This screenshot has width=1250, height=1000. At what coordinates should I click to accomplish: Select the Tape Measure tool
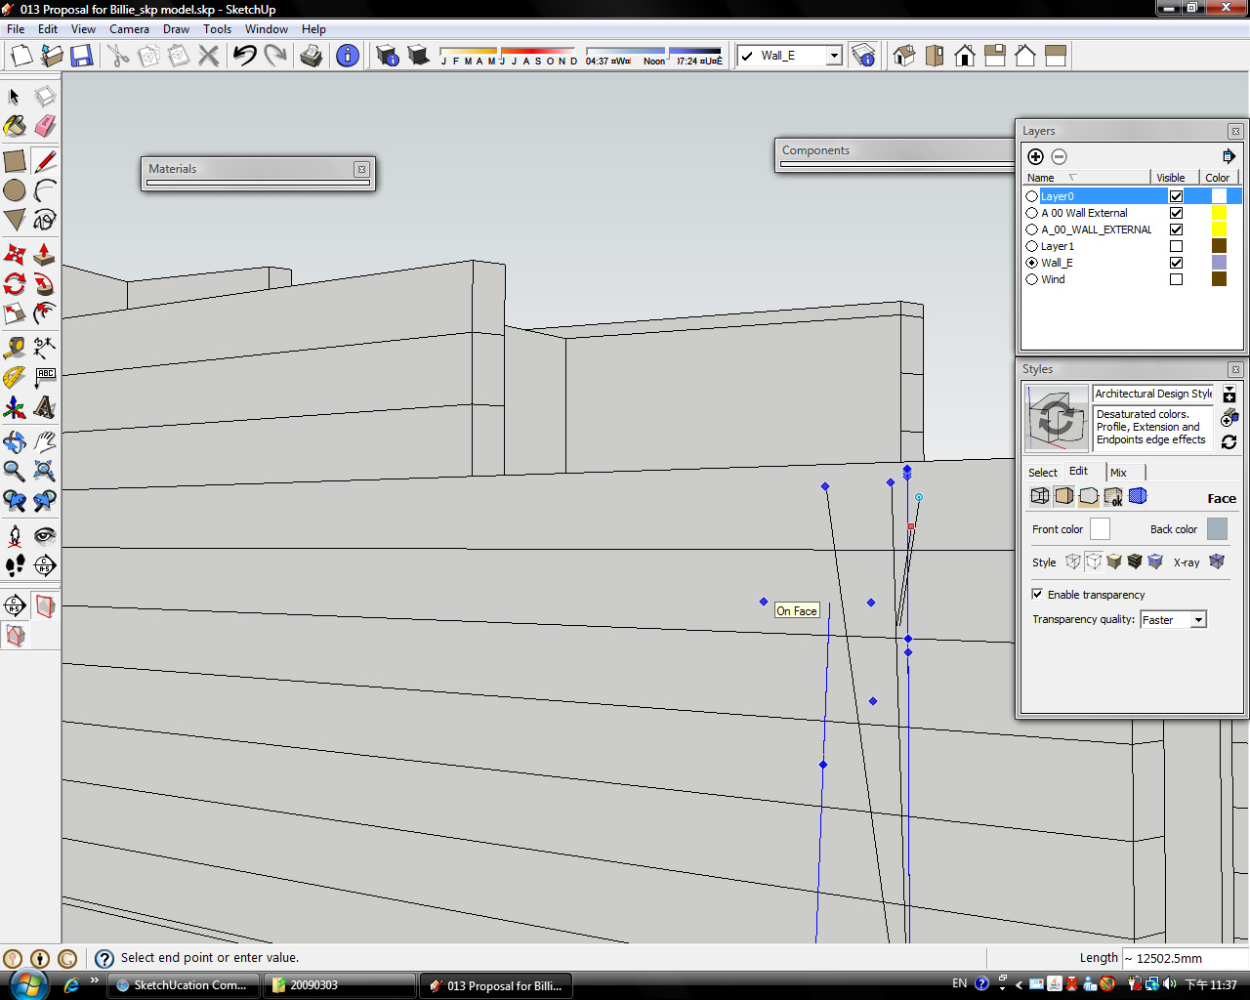pos(15,348)
